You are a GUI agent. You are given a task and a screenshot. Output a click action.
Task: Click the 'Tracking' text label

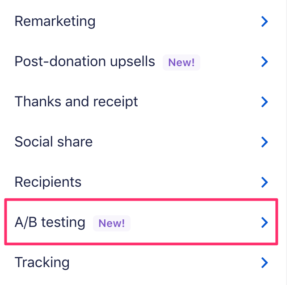(42, 263)
